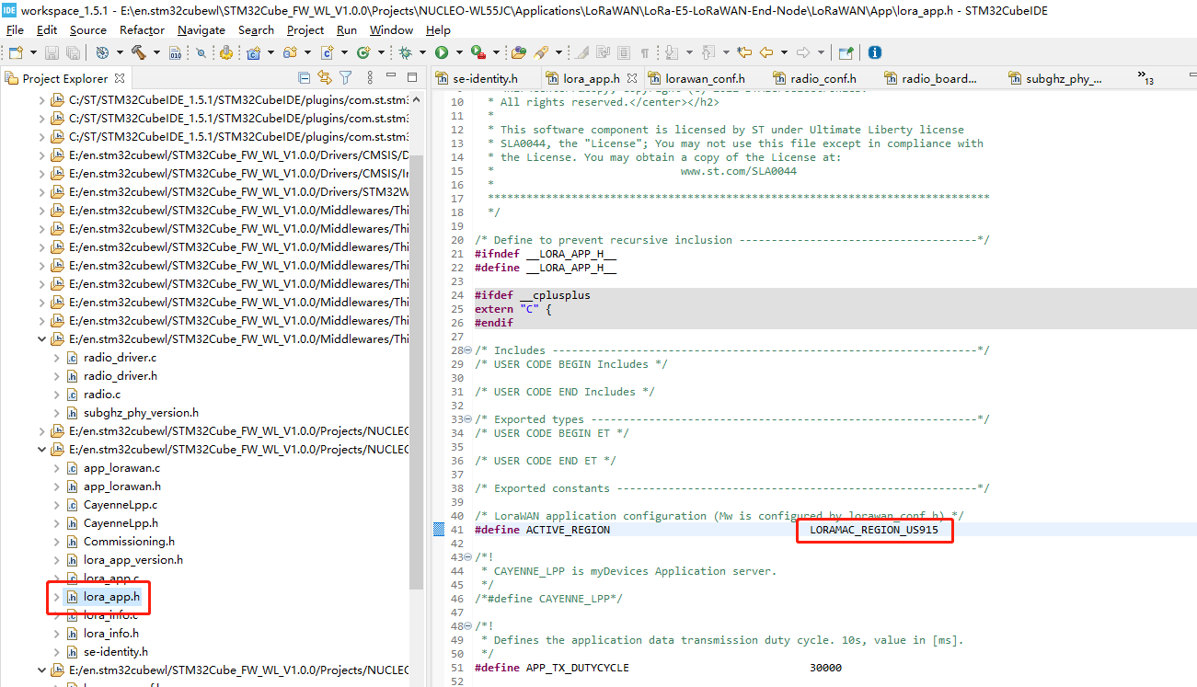Collapse the comment fold at line 48
The width and height of the screenshot is (1197, 687).
[x=467, y=626]
